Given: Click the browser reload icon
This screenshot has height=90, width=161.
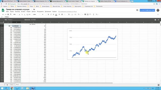Looking at the screenshot, I should click(6, 4).
